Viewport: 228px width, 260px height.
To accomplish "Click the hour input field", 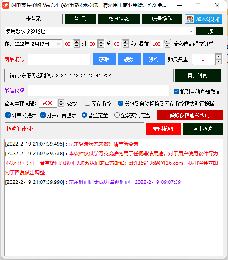I will coord(68,44).
